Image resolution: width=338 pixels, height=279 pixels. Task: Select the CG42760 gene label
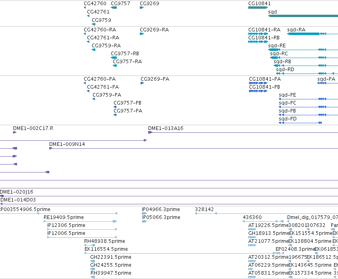click(x=95, y=4)
